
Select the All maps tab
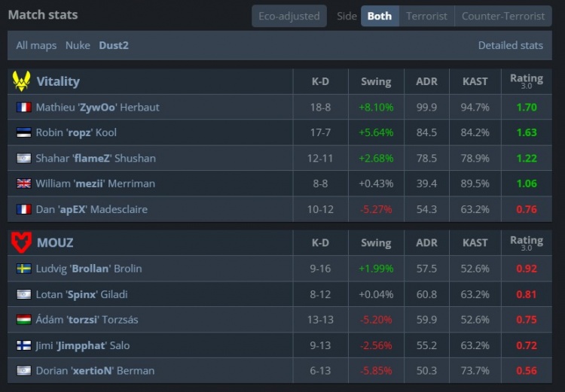[x=36, y=45]
